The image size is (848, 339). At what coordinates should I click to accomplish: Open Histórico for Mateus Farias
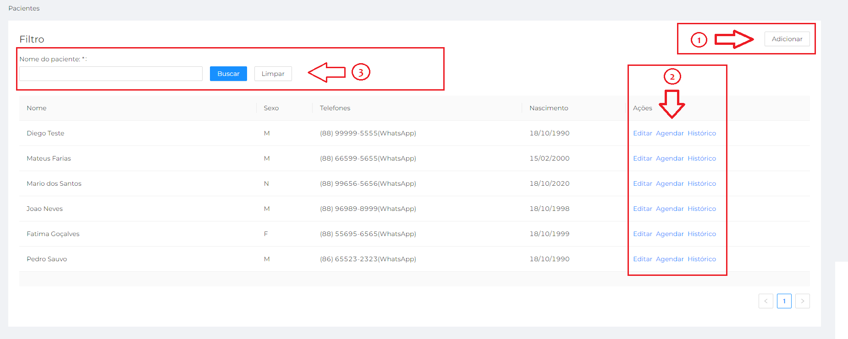tap(701, 158)
